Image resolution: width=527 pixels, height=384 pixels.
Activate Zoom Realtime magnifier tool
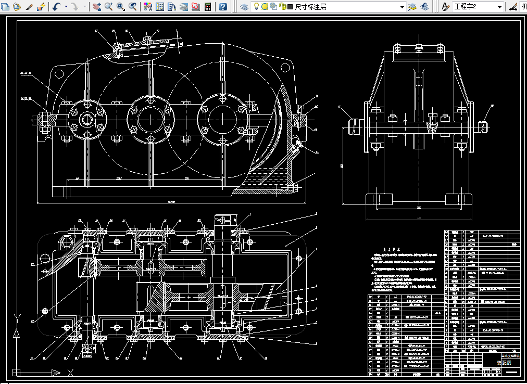[x=109, y=7]
